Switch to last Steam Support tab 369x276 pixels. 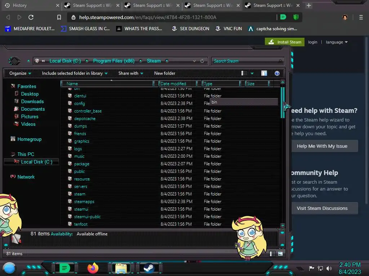coord(272,5)
